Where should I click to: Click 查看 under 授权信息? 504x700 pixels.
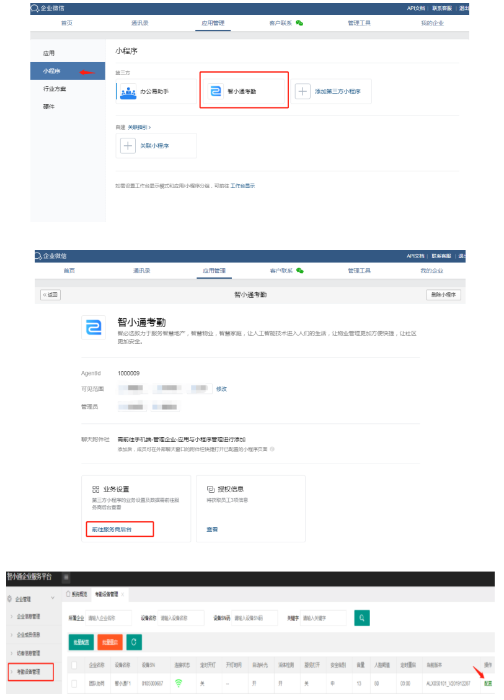(212, 529)
